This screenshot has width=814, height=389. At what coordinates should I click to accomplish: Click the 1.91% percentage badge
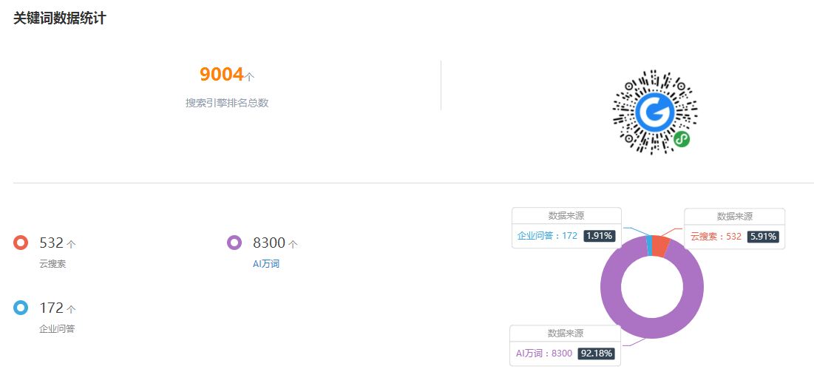pyautogui.click(x=600, y=236)
